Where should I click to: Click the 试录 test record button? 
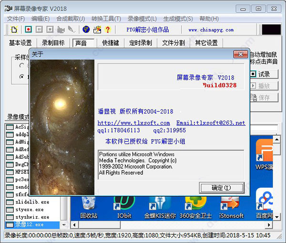260,74
